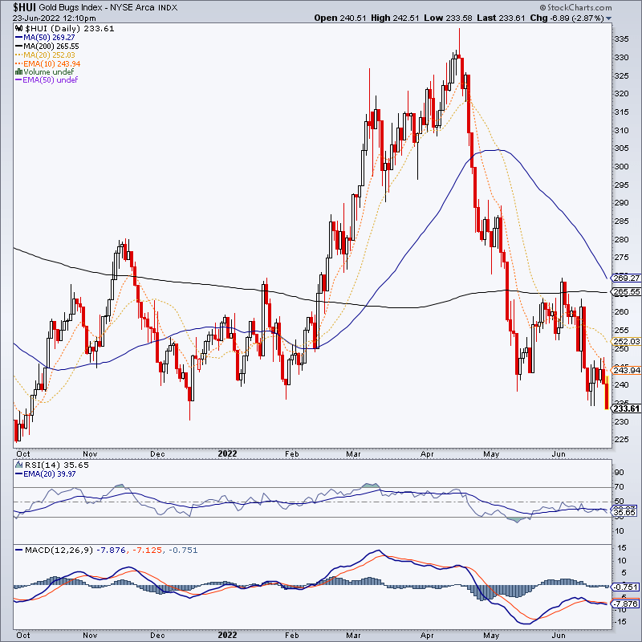Click the 225 price axis label

tap(621, 439)
